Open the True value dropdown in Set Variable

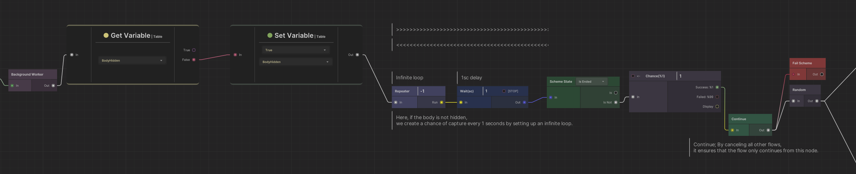(295, 50)
